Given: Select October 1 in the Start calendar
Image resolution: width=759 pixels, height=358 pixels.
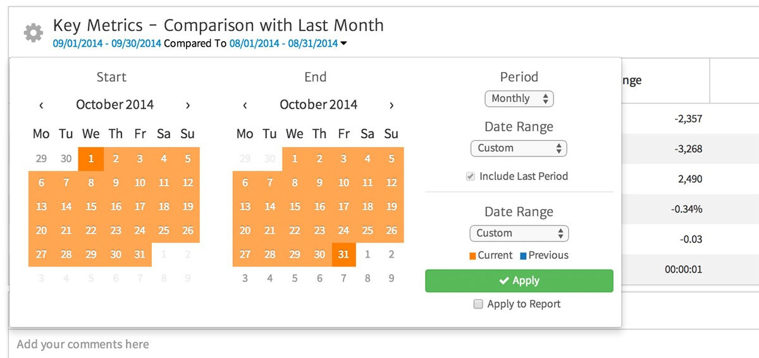Looking at the screenshot, I should (91, 159).
